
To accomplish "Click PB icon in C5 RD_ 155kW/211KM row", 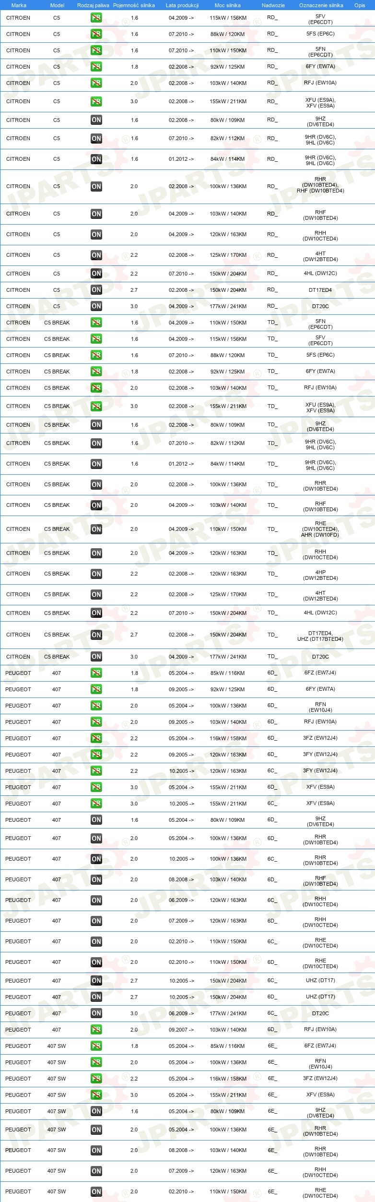I will pos(96,102).
